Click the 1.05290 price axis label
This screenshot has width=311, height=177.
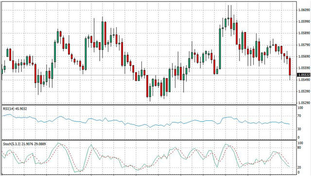pos(304,103)
